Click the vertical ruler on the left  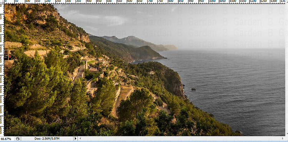click(2, 70)
